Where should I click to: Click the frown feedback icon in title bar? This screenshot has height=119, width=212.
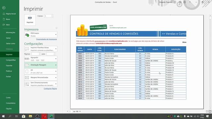[185, 2]
